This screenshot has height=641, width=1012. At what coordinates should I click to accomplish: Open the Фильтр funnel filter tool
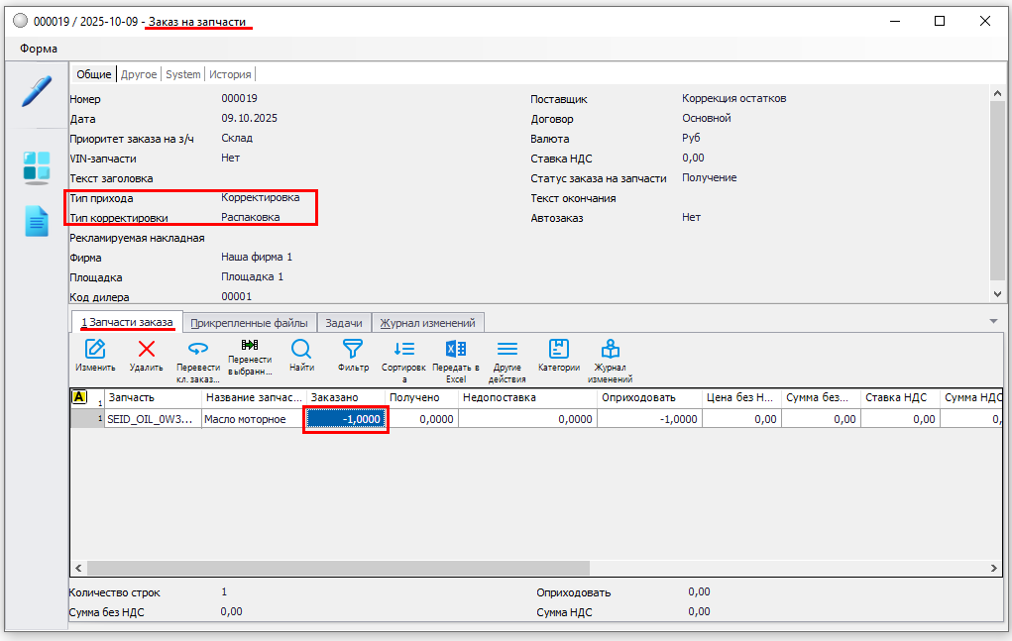tap(353, 349)
